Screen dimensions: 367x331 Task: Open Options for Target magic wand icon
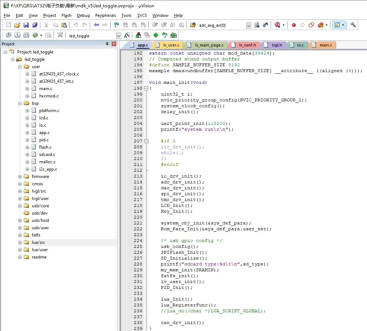[x=127, y=35]
